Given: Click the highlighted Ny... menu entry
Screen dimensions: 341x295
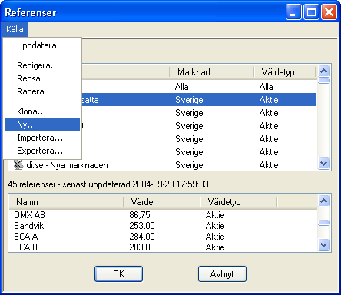Looking at the screenshot, I should point(42,124).
